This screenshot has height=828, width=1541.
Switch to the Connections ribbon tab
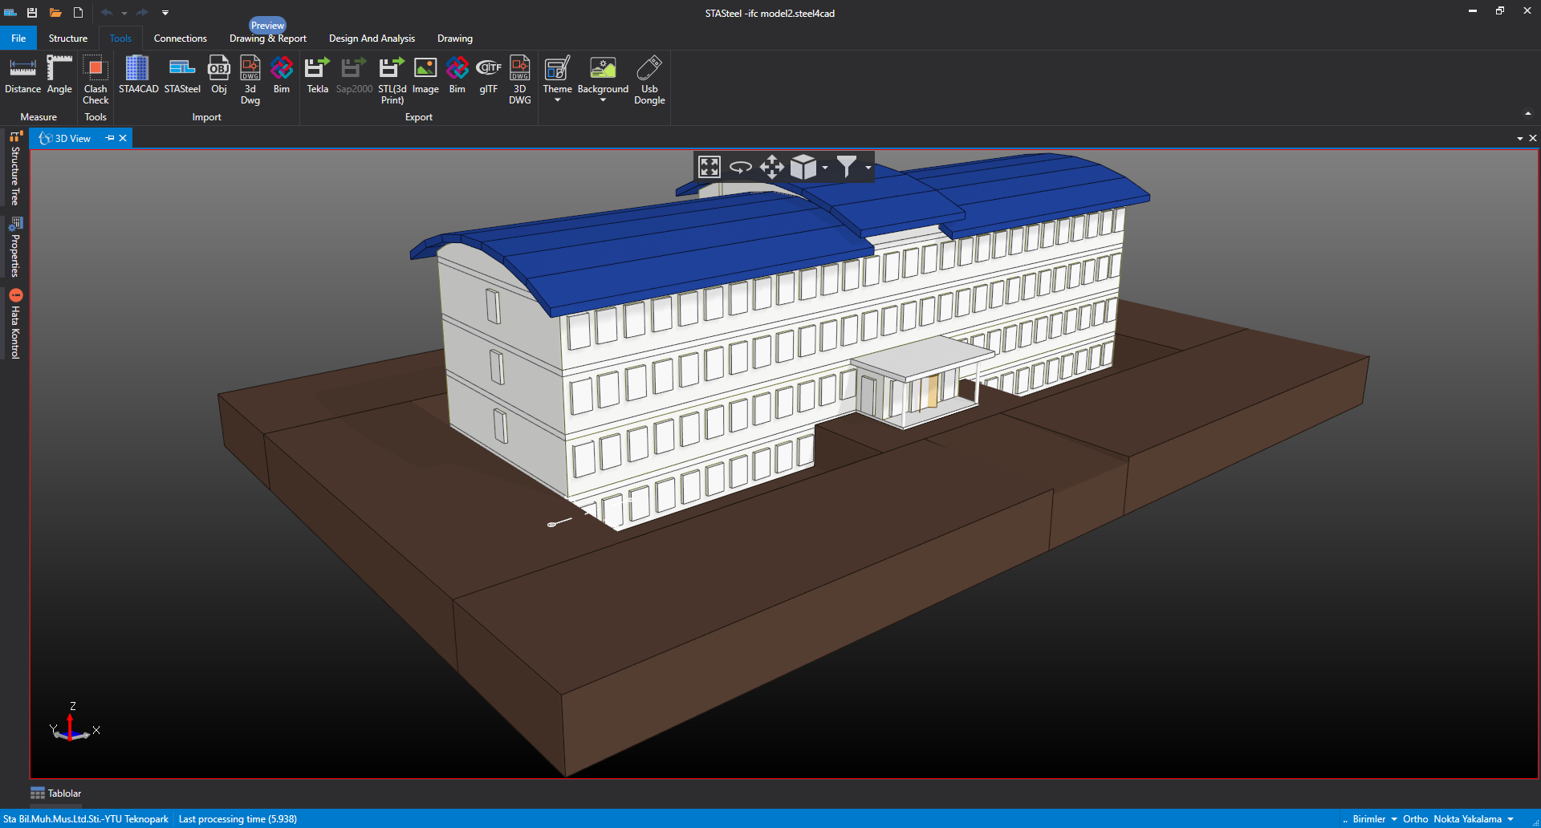[x=180, y=39]
